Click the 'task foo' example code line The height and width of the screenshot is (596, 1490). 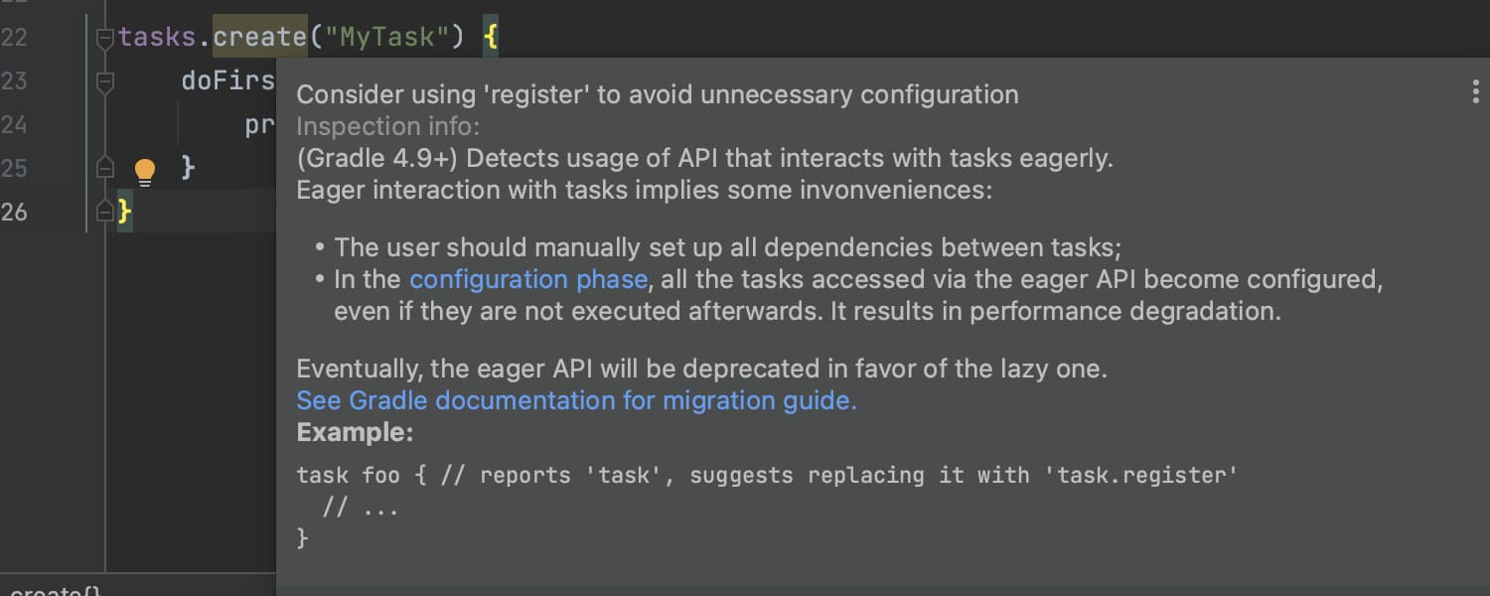coord(766,475)
